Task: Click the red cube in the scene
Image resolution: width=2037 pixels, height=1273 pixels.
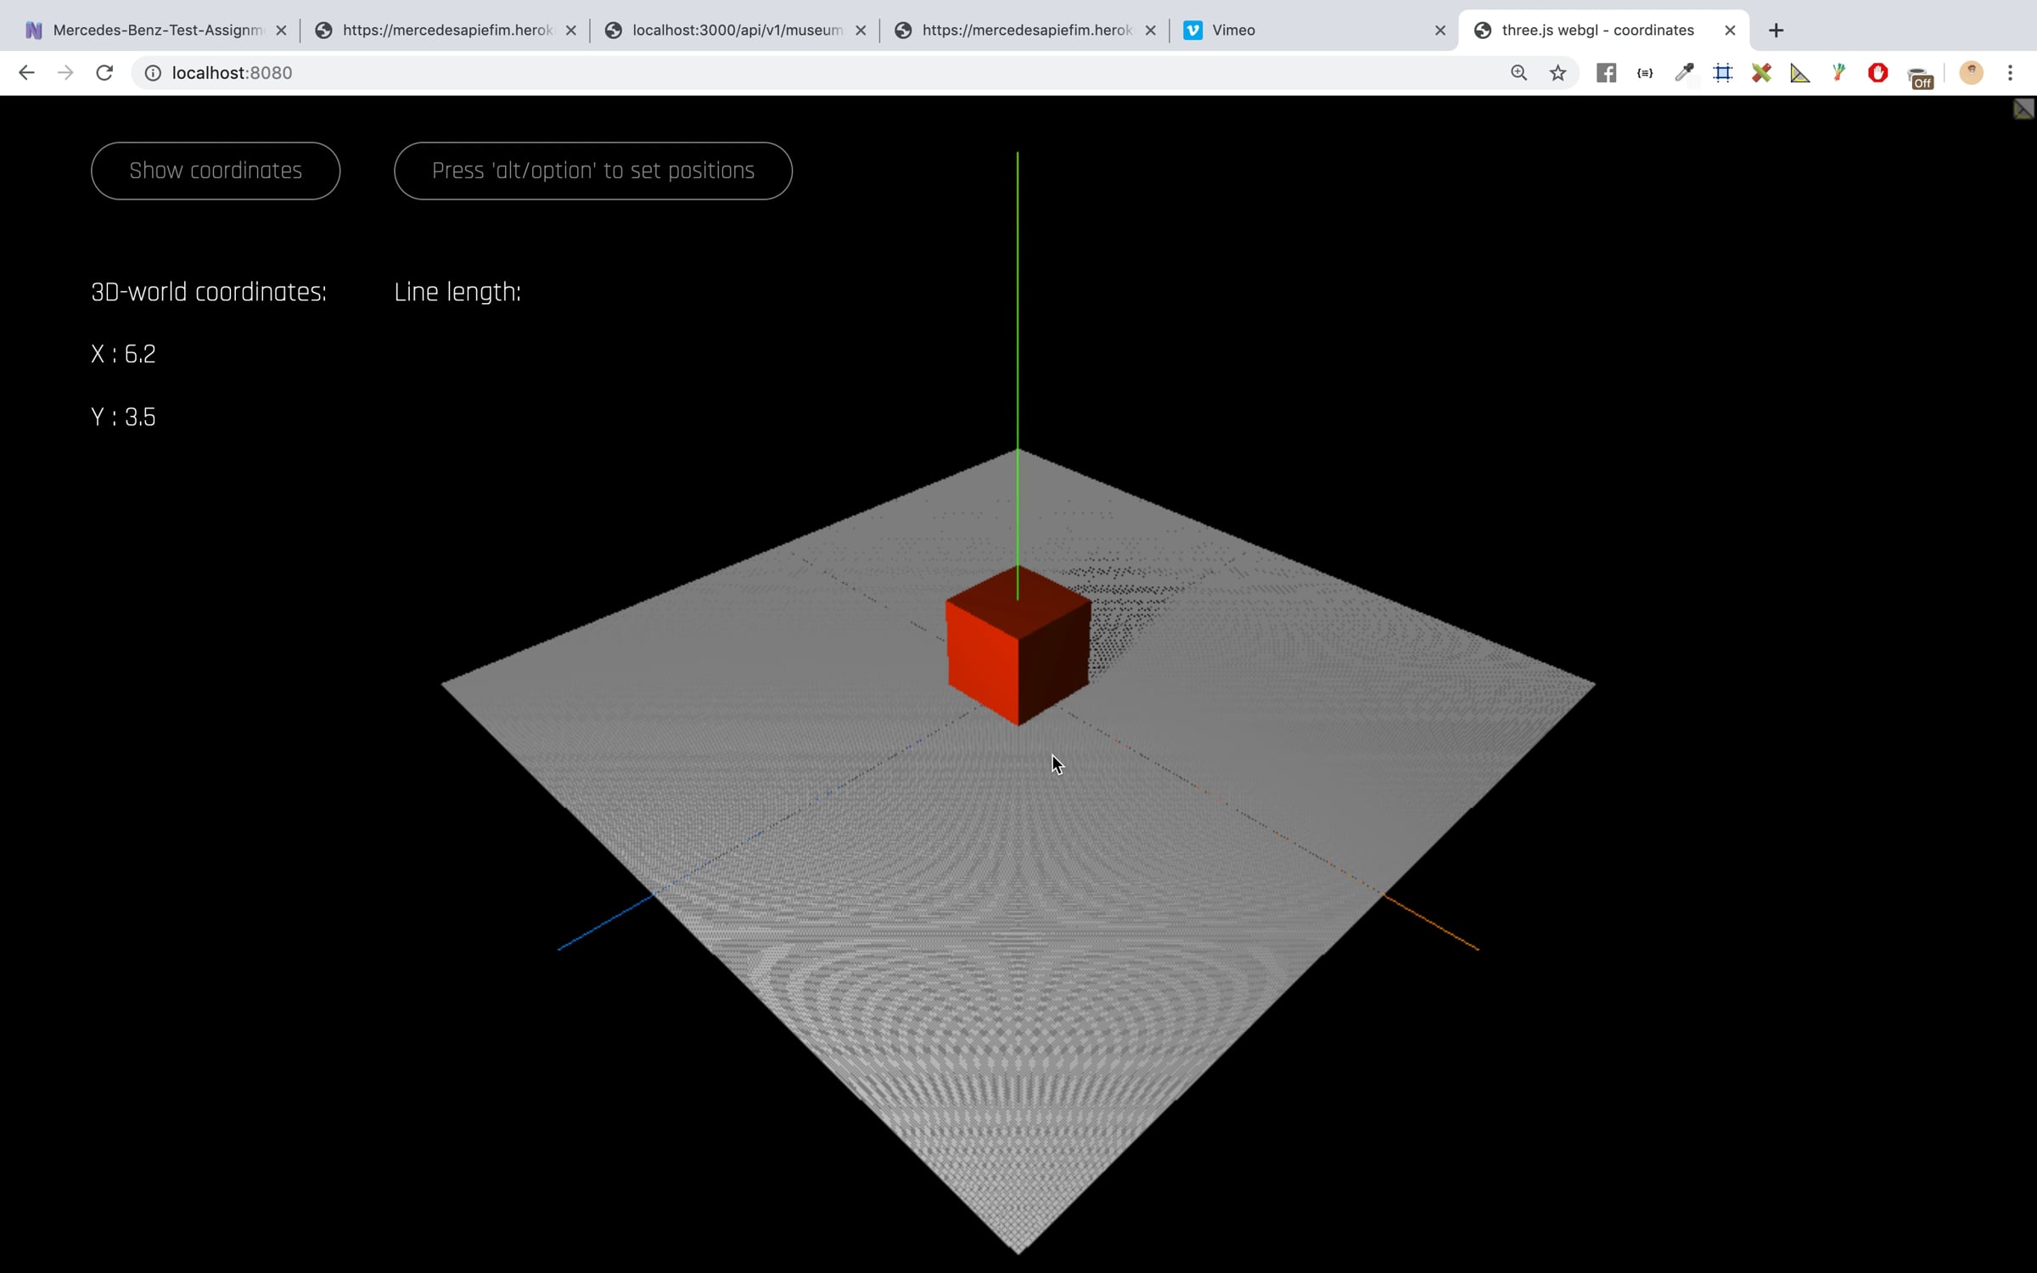Action: [1018, 646]
